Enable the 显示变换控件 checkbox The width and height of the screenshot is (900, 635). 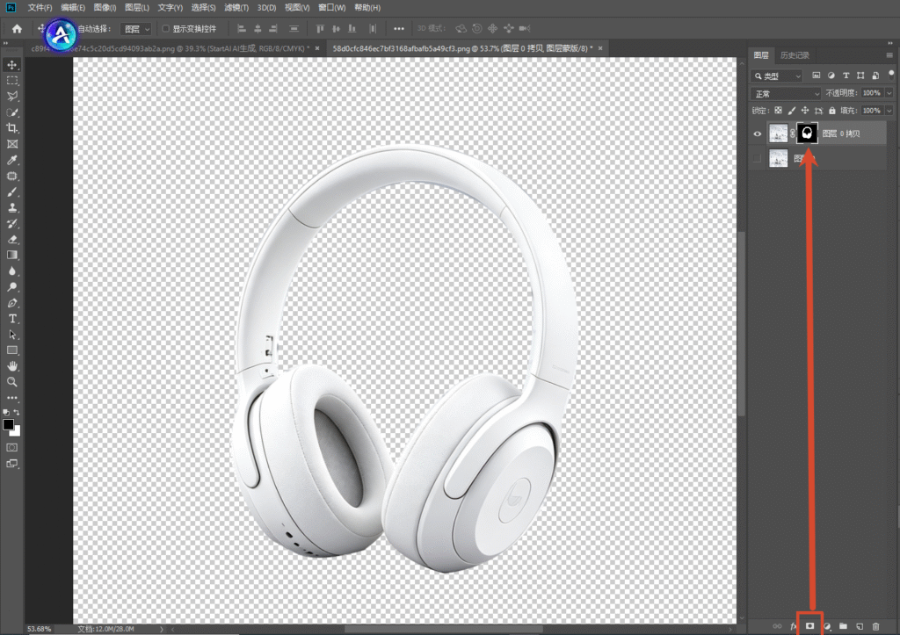coord(166,28)
